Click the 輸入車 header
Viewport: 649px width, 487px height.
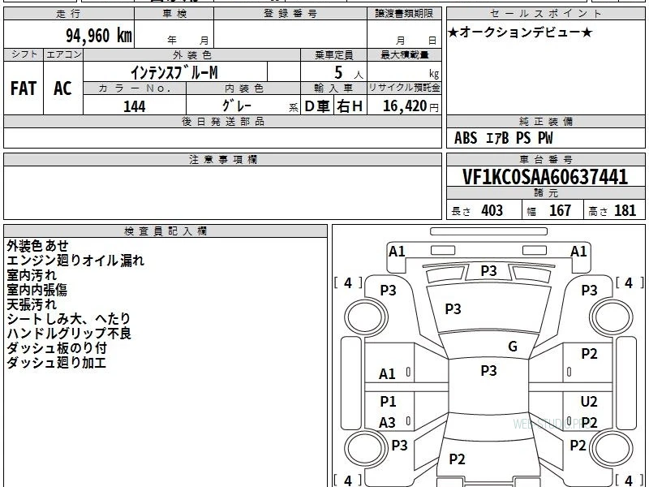[333, 88]
